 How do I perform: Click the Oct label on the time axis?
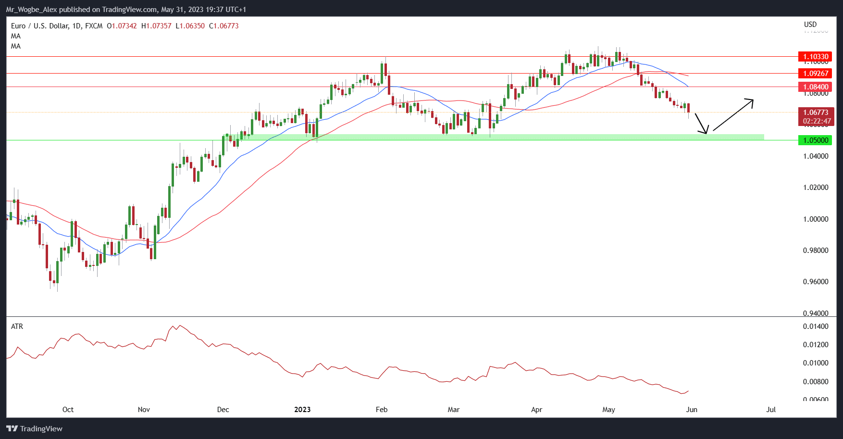tap(68, 410)
